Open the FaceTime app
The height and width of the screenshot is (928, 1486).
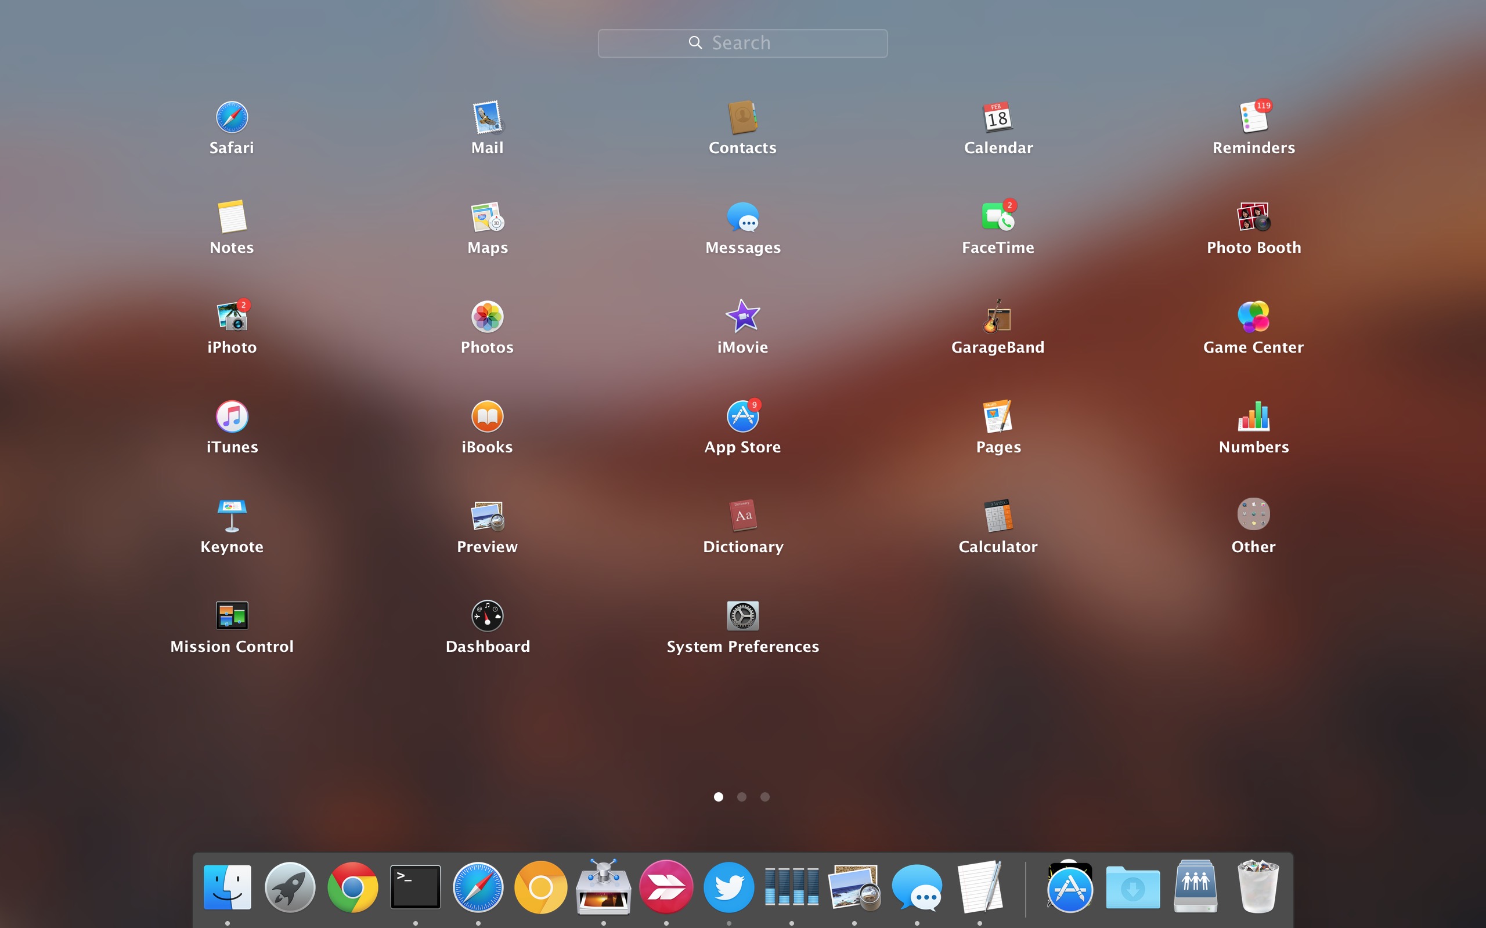[997, 217]
